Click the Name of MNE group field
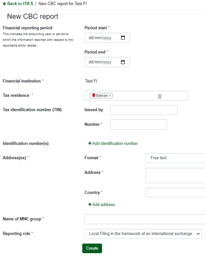Image resolution: width=205 pixels, height=256 pixels. (145, 219)
